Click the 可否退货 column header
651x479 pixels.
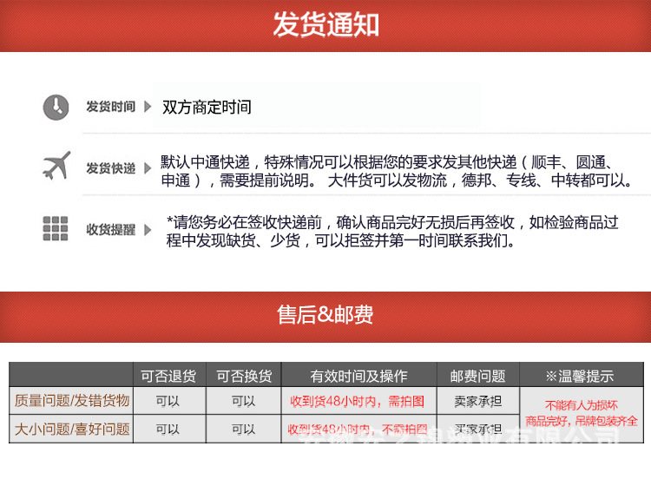168,376
